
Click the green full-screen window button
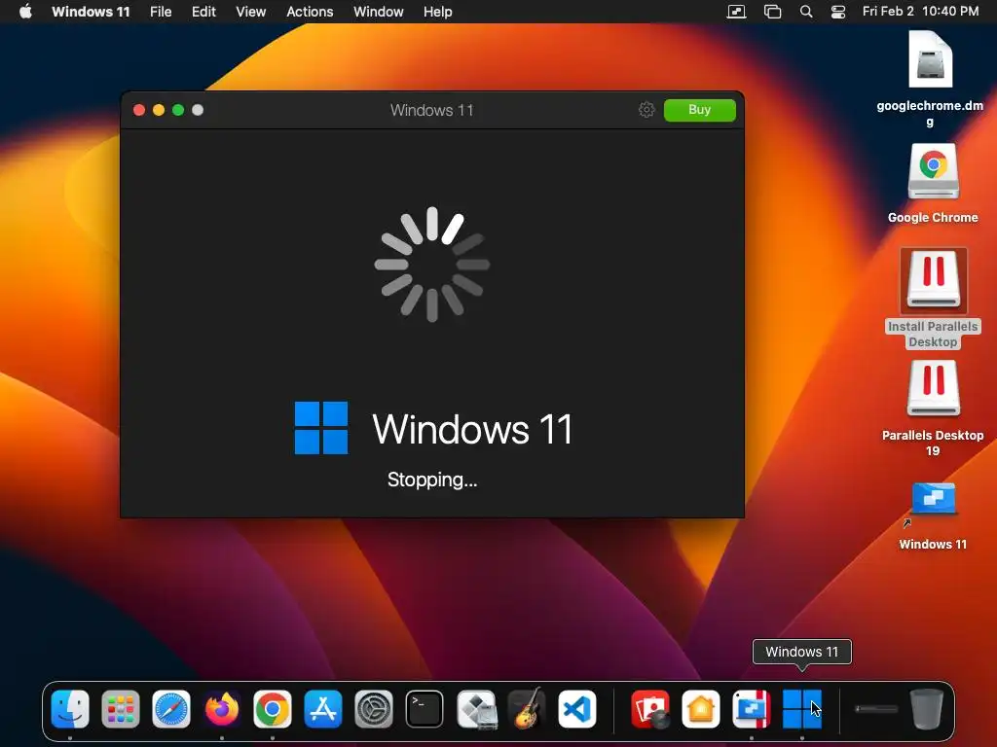178,110
